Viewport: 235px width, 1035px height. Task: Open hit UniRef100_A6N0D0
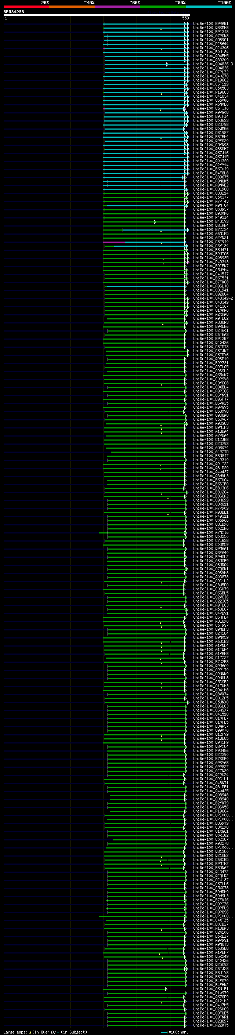tap(211, 105)
